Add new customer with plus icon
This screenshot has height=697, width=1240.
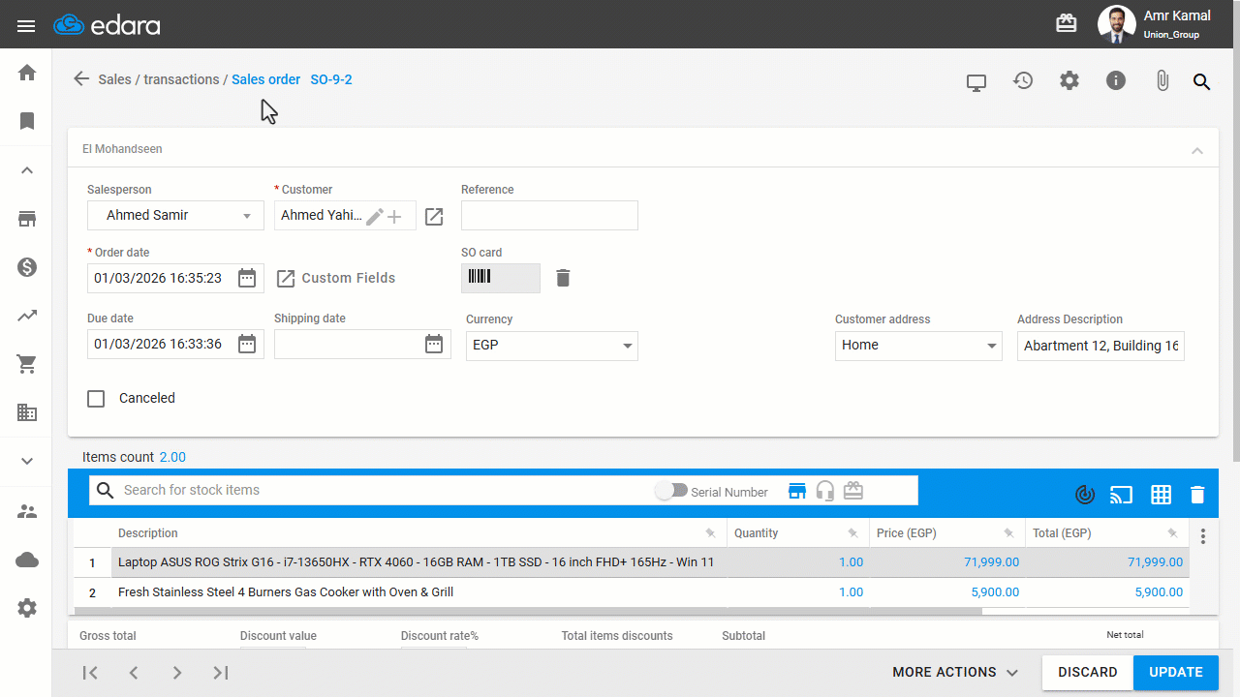(x=394, y=217)
